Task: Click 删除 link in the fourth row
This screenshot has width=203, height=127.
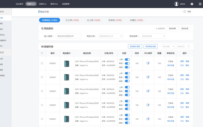Action: click(x=187, y=107)
